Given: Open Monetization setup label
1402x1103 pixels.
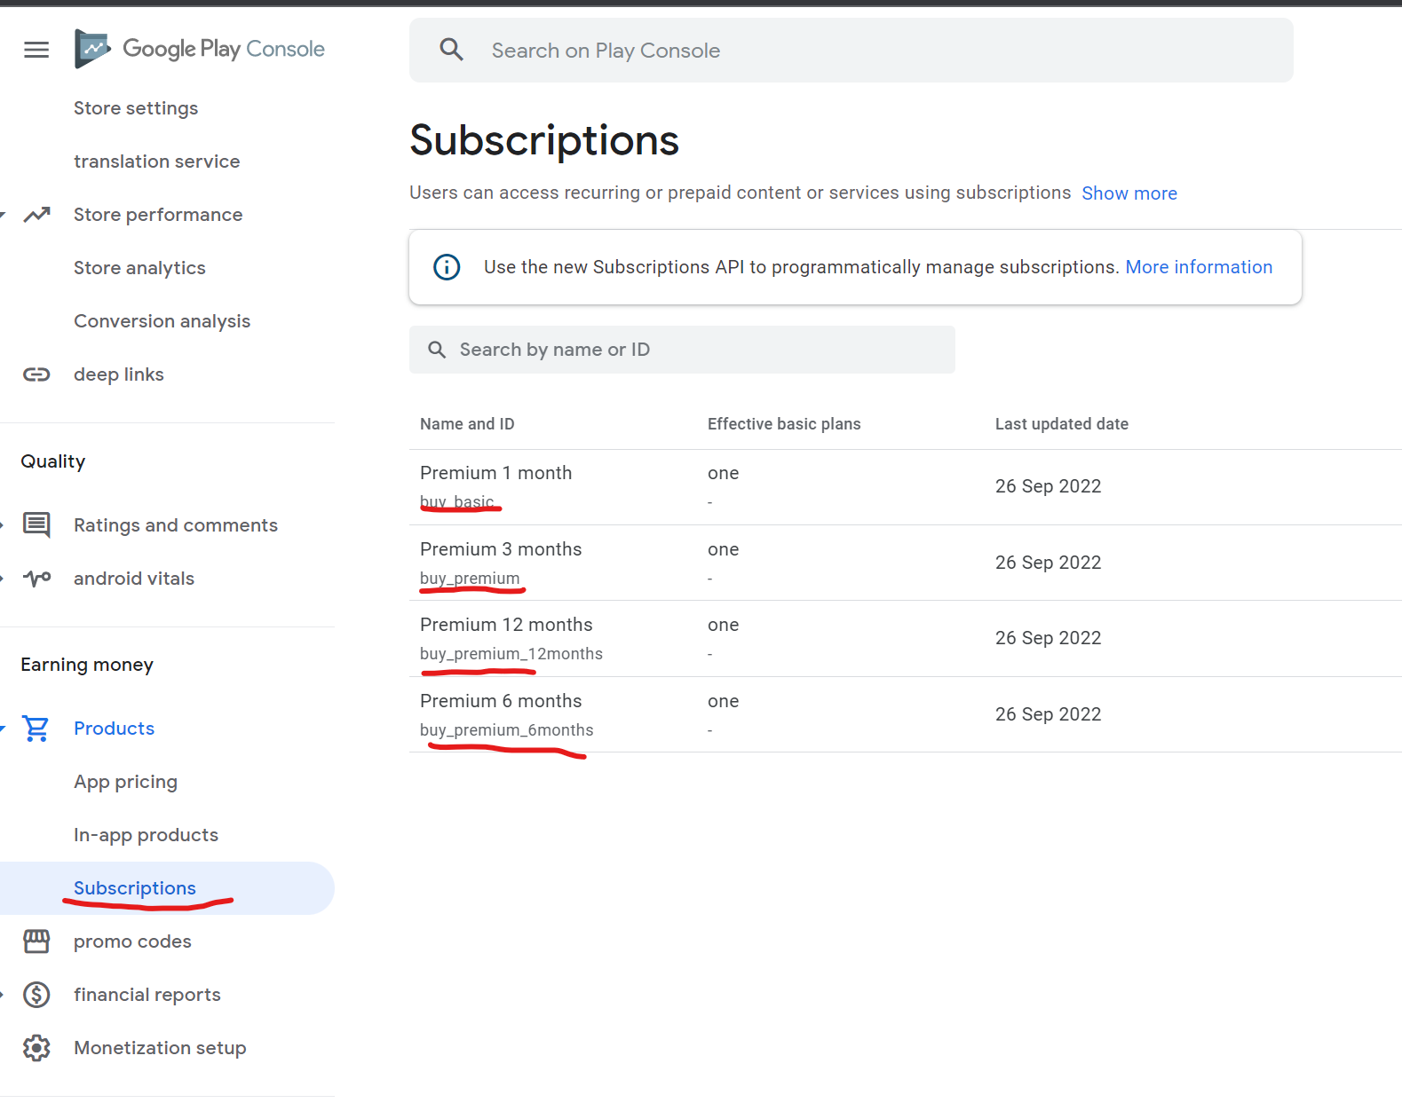Looking at the screenshot, I should click(160, 1048).
